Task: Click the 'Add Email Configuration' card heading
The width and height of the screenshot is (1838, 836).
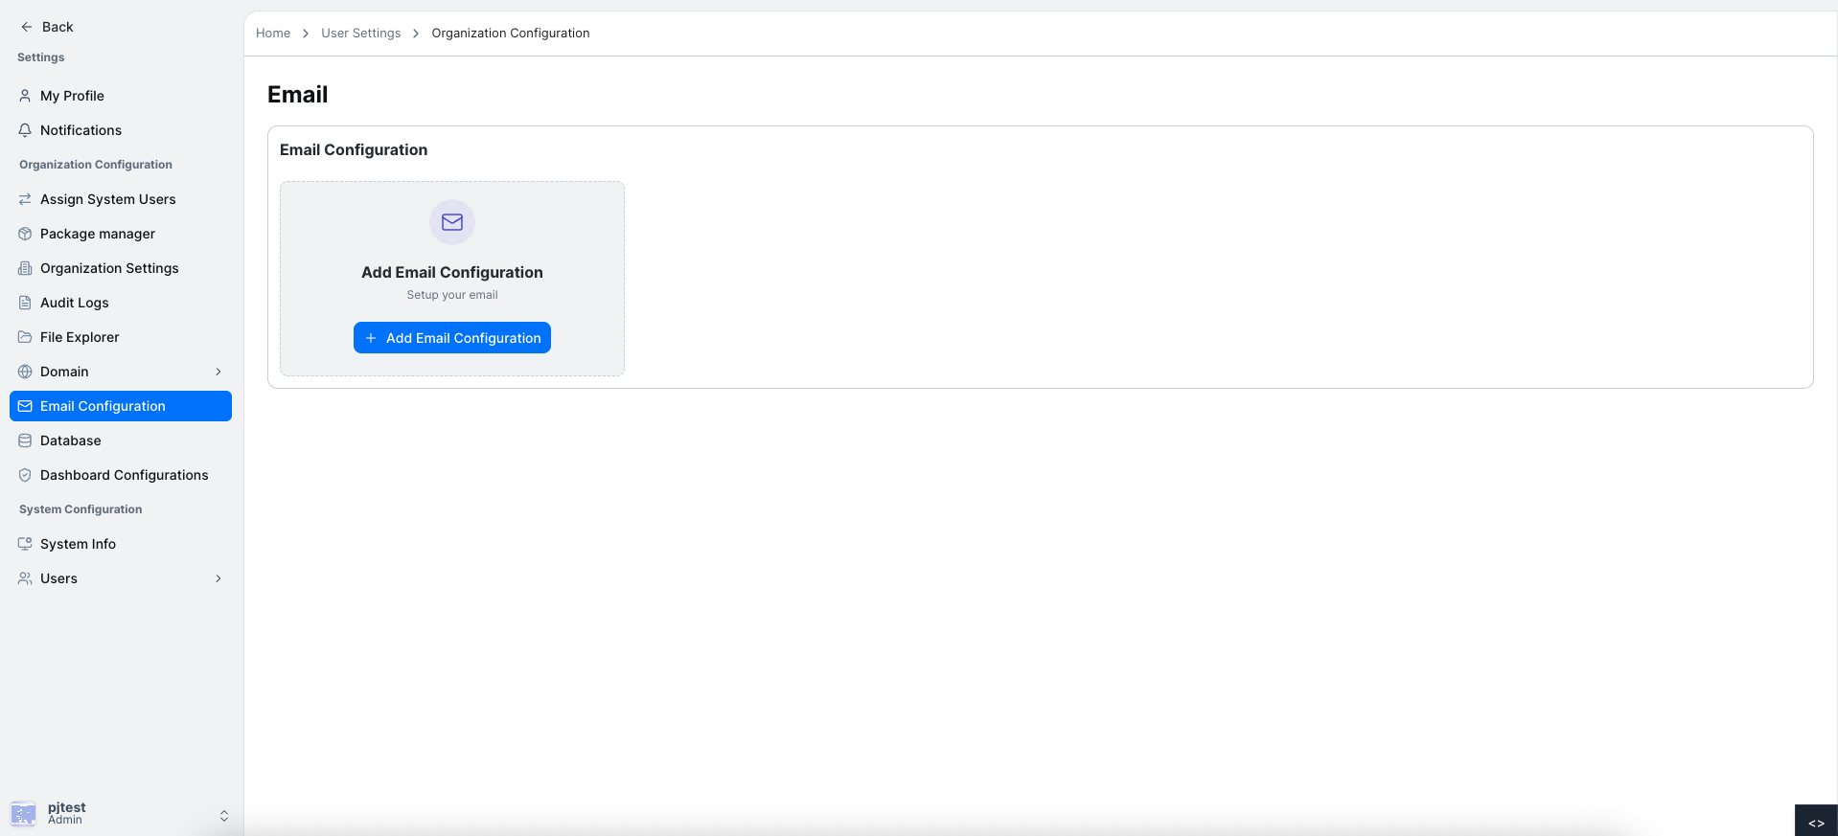Action: coord(452,272)
